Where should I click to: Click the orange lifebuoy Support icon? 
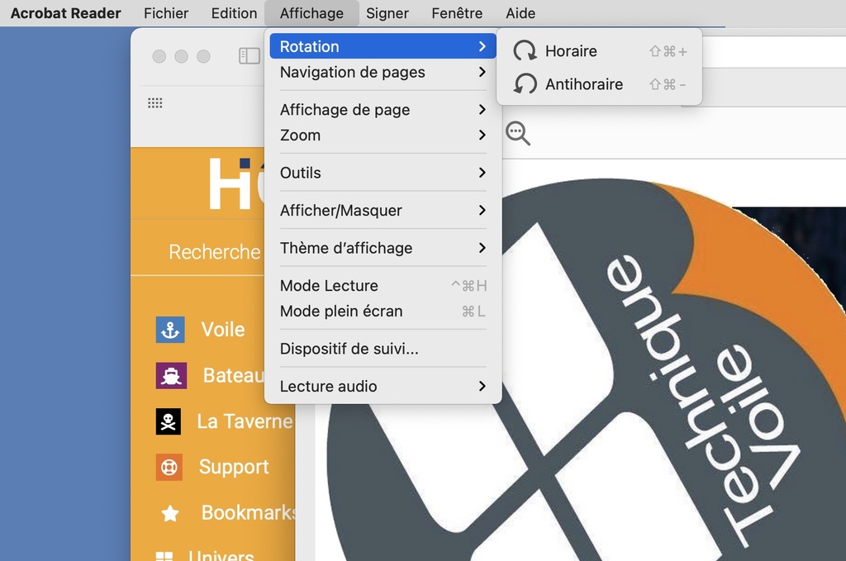click(x=169, y=467)
